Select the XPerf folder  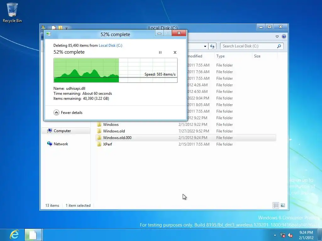(x=186, y=144)
